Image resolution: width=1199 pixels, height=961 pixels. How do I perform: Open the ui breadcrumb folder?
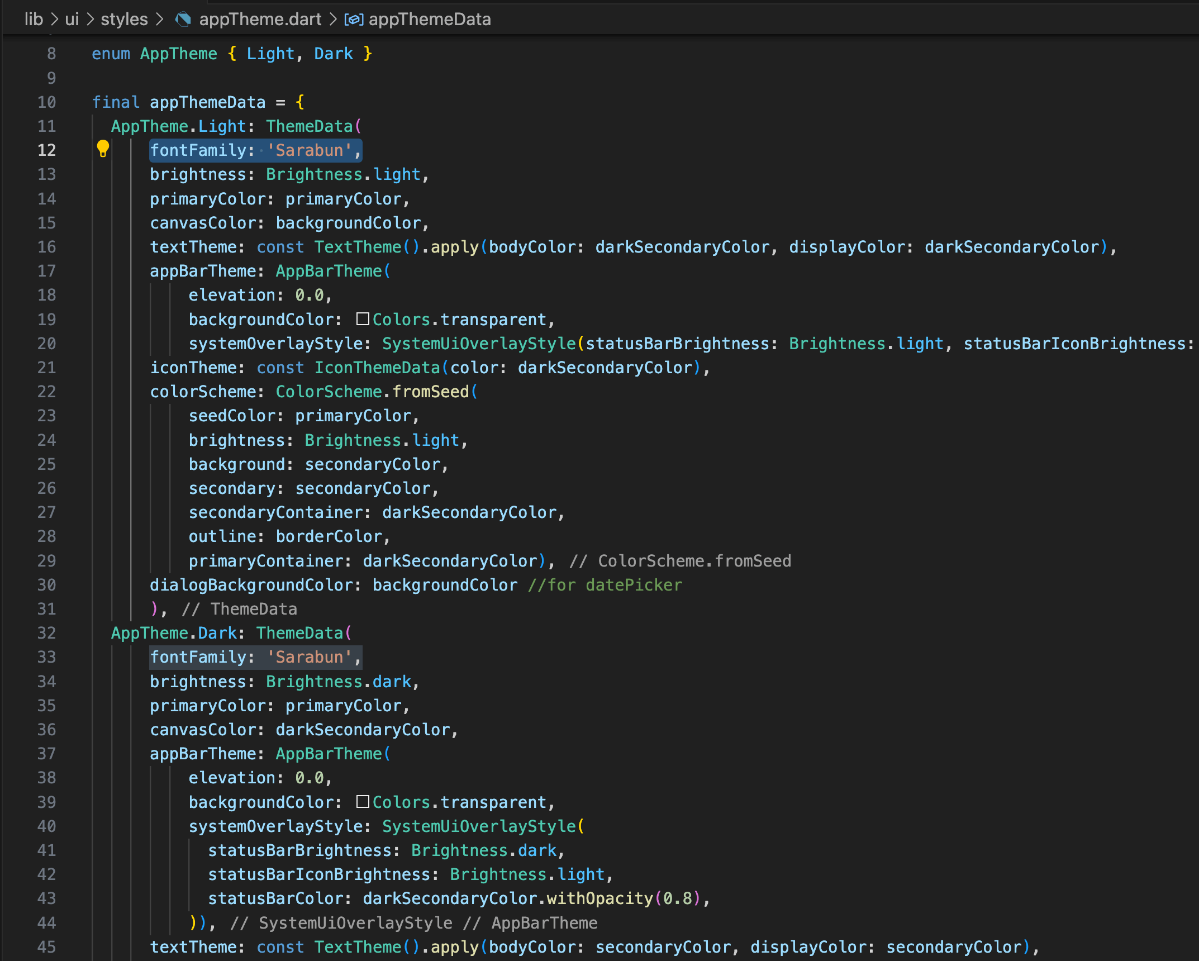(72, 20)
